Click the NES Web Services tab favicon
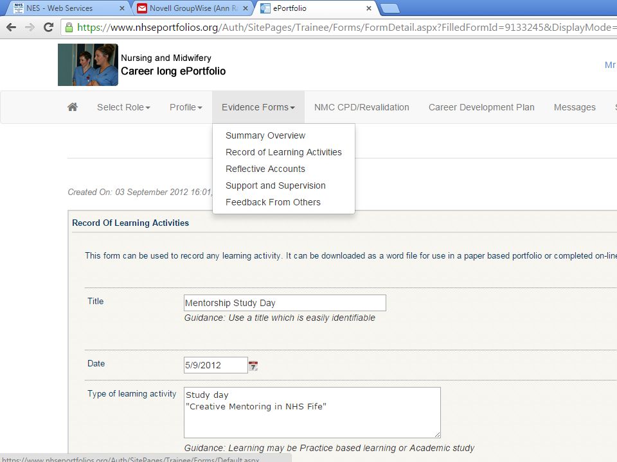Viewport: 617px width, 462px height. coord(18,8)
